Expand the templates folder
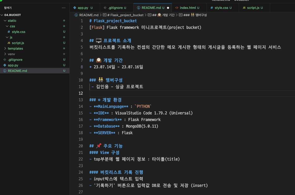Image resolution: width=295 pixels, height=195 pixels. coord(5,48)
